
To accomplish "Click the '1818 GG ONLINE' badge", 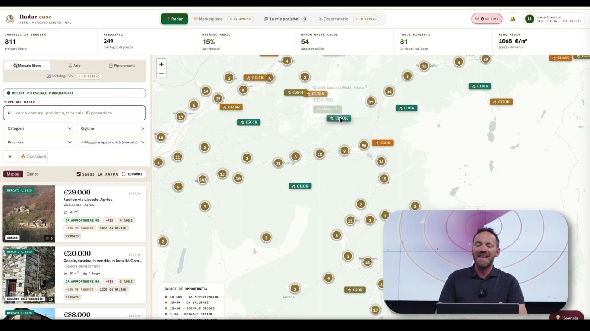I will pos(112,228).
